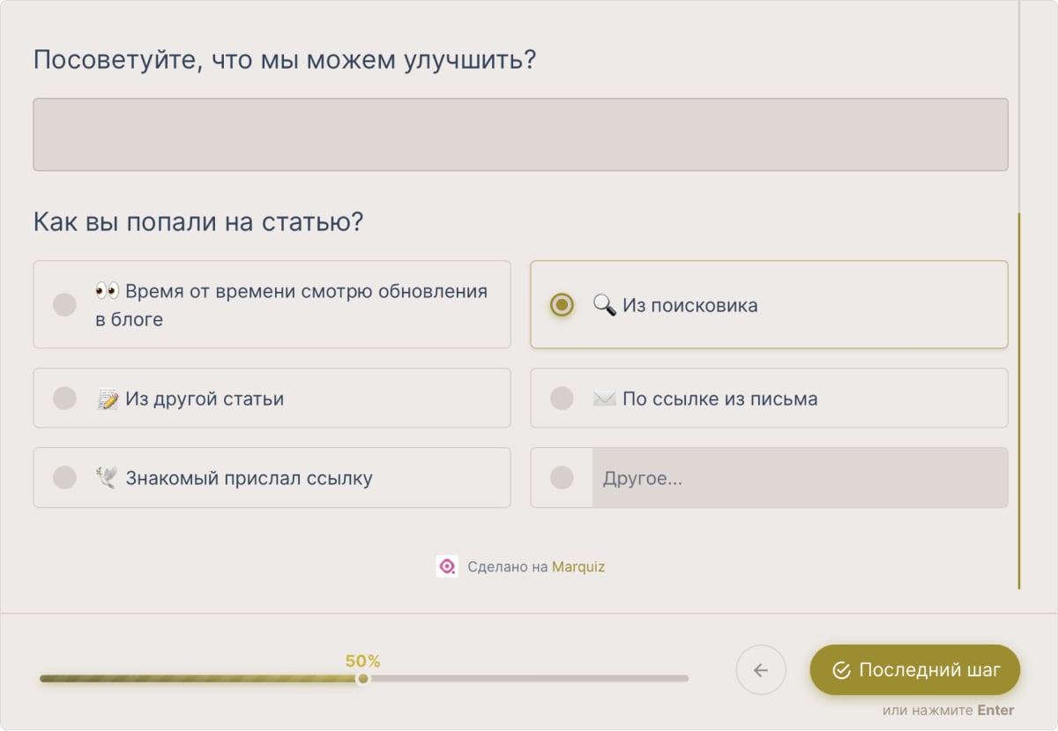Click the improvement suggestion text area
This screenshot has width=1058, height=731.
[520, 134]
